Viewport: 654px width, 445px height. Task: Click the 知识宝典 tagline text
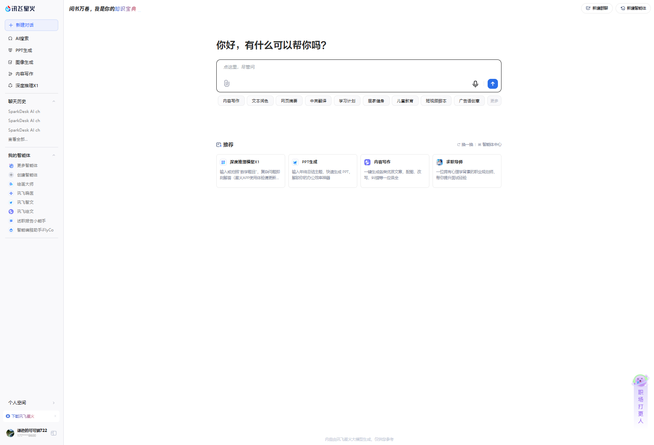click(x=126, y=9)
